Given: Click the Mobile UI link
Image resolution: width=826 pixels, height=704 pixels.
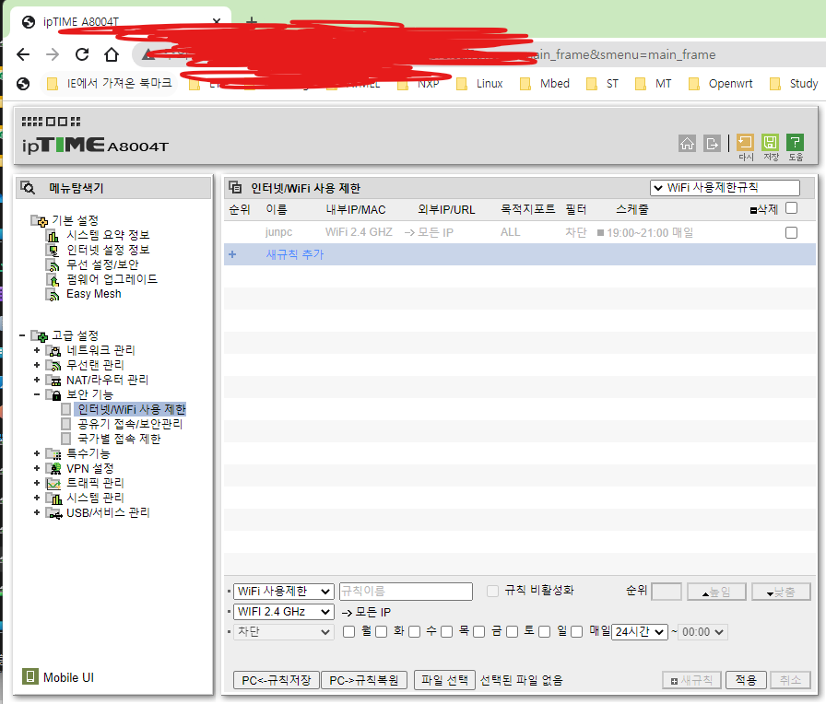Looking at the screenshot, I should 68,677.
